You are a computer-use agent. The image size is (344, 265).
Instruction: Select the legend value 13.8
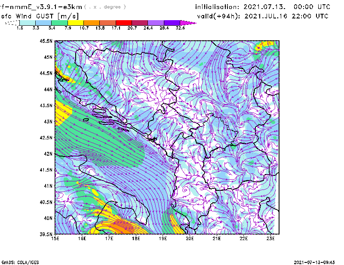pos(100,28)
